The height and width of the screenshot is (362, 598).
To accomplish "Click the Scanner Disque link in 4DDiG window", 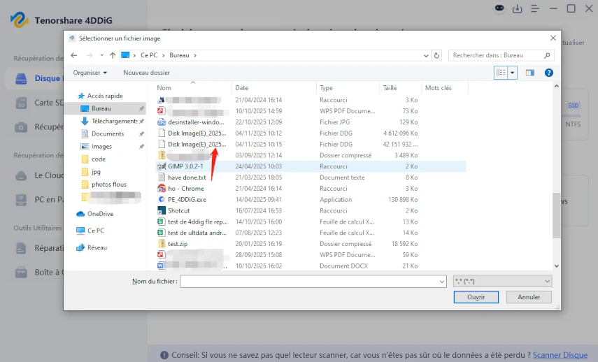I will tap(560, 355).
